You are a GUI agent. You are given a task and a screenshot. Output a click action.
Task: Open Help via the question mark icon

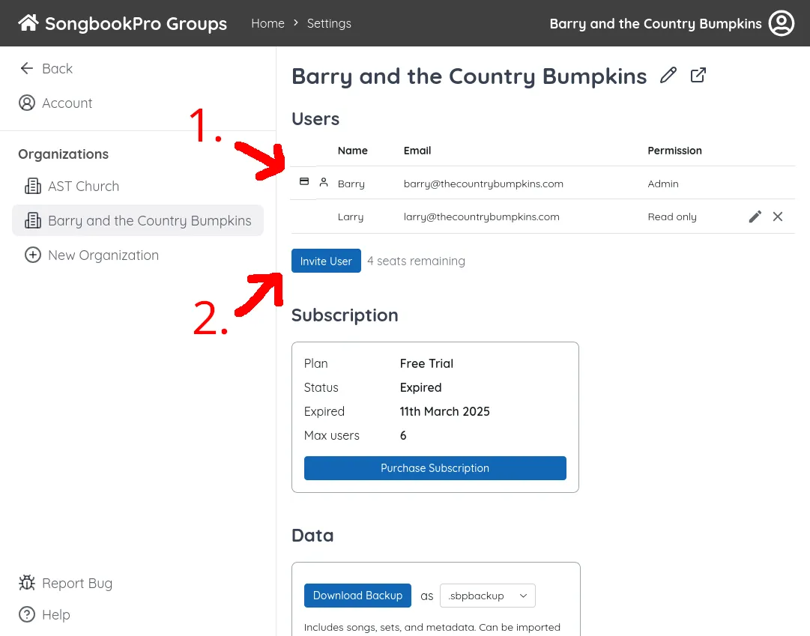click(26, 614)
